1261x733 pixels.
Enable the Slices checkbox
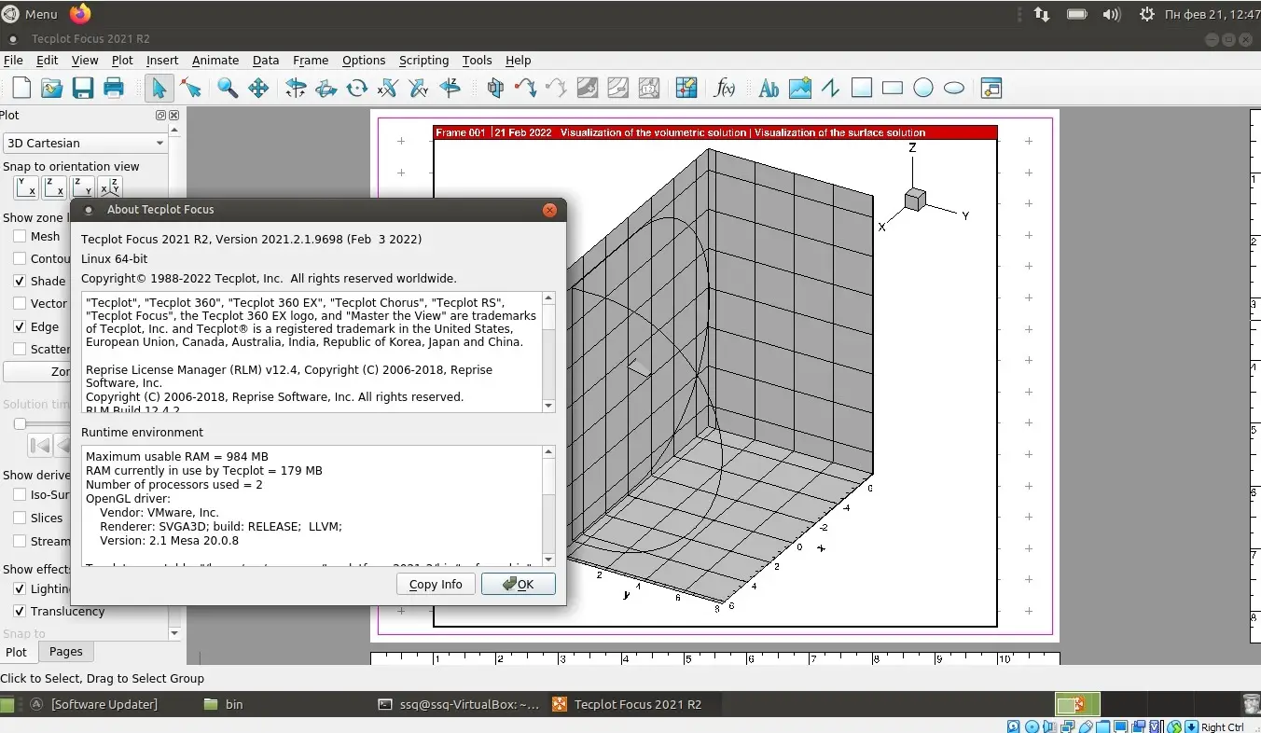20,518
